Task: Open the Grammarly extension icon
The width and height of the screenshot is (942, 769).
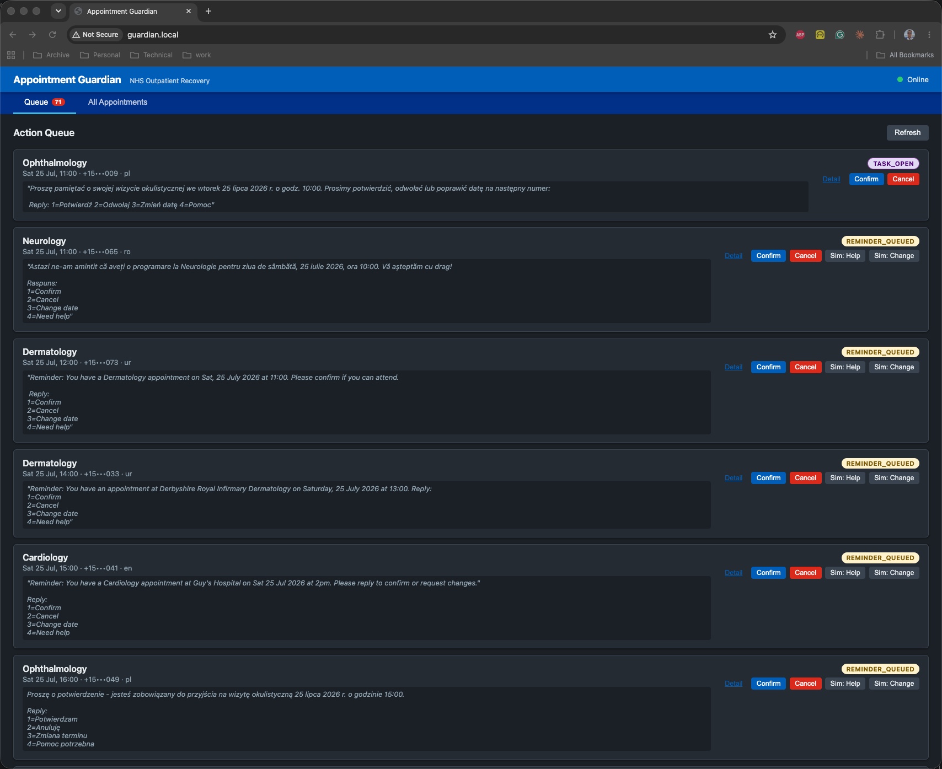Action: click(x=840, y=35)
